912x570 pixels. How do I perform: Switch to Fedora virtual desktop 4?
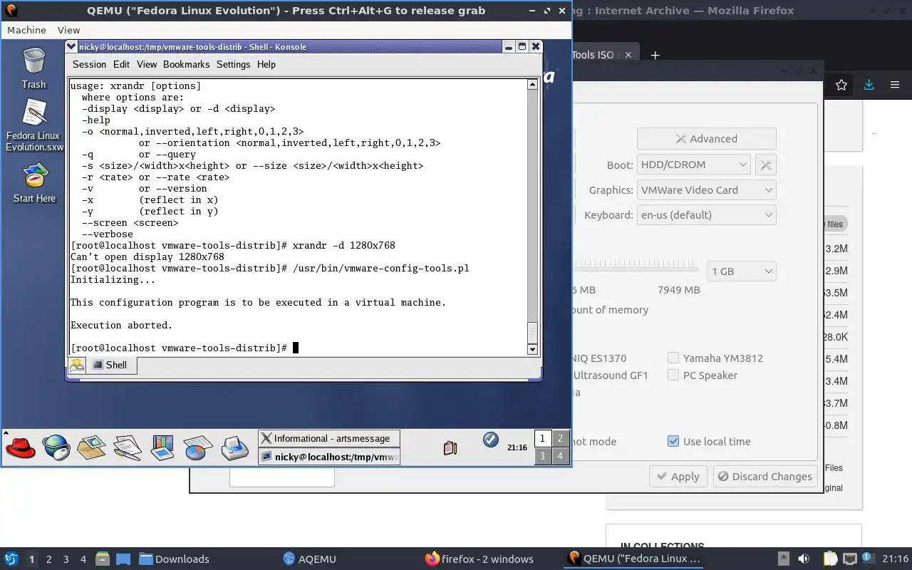[x=560, y=456]
